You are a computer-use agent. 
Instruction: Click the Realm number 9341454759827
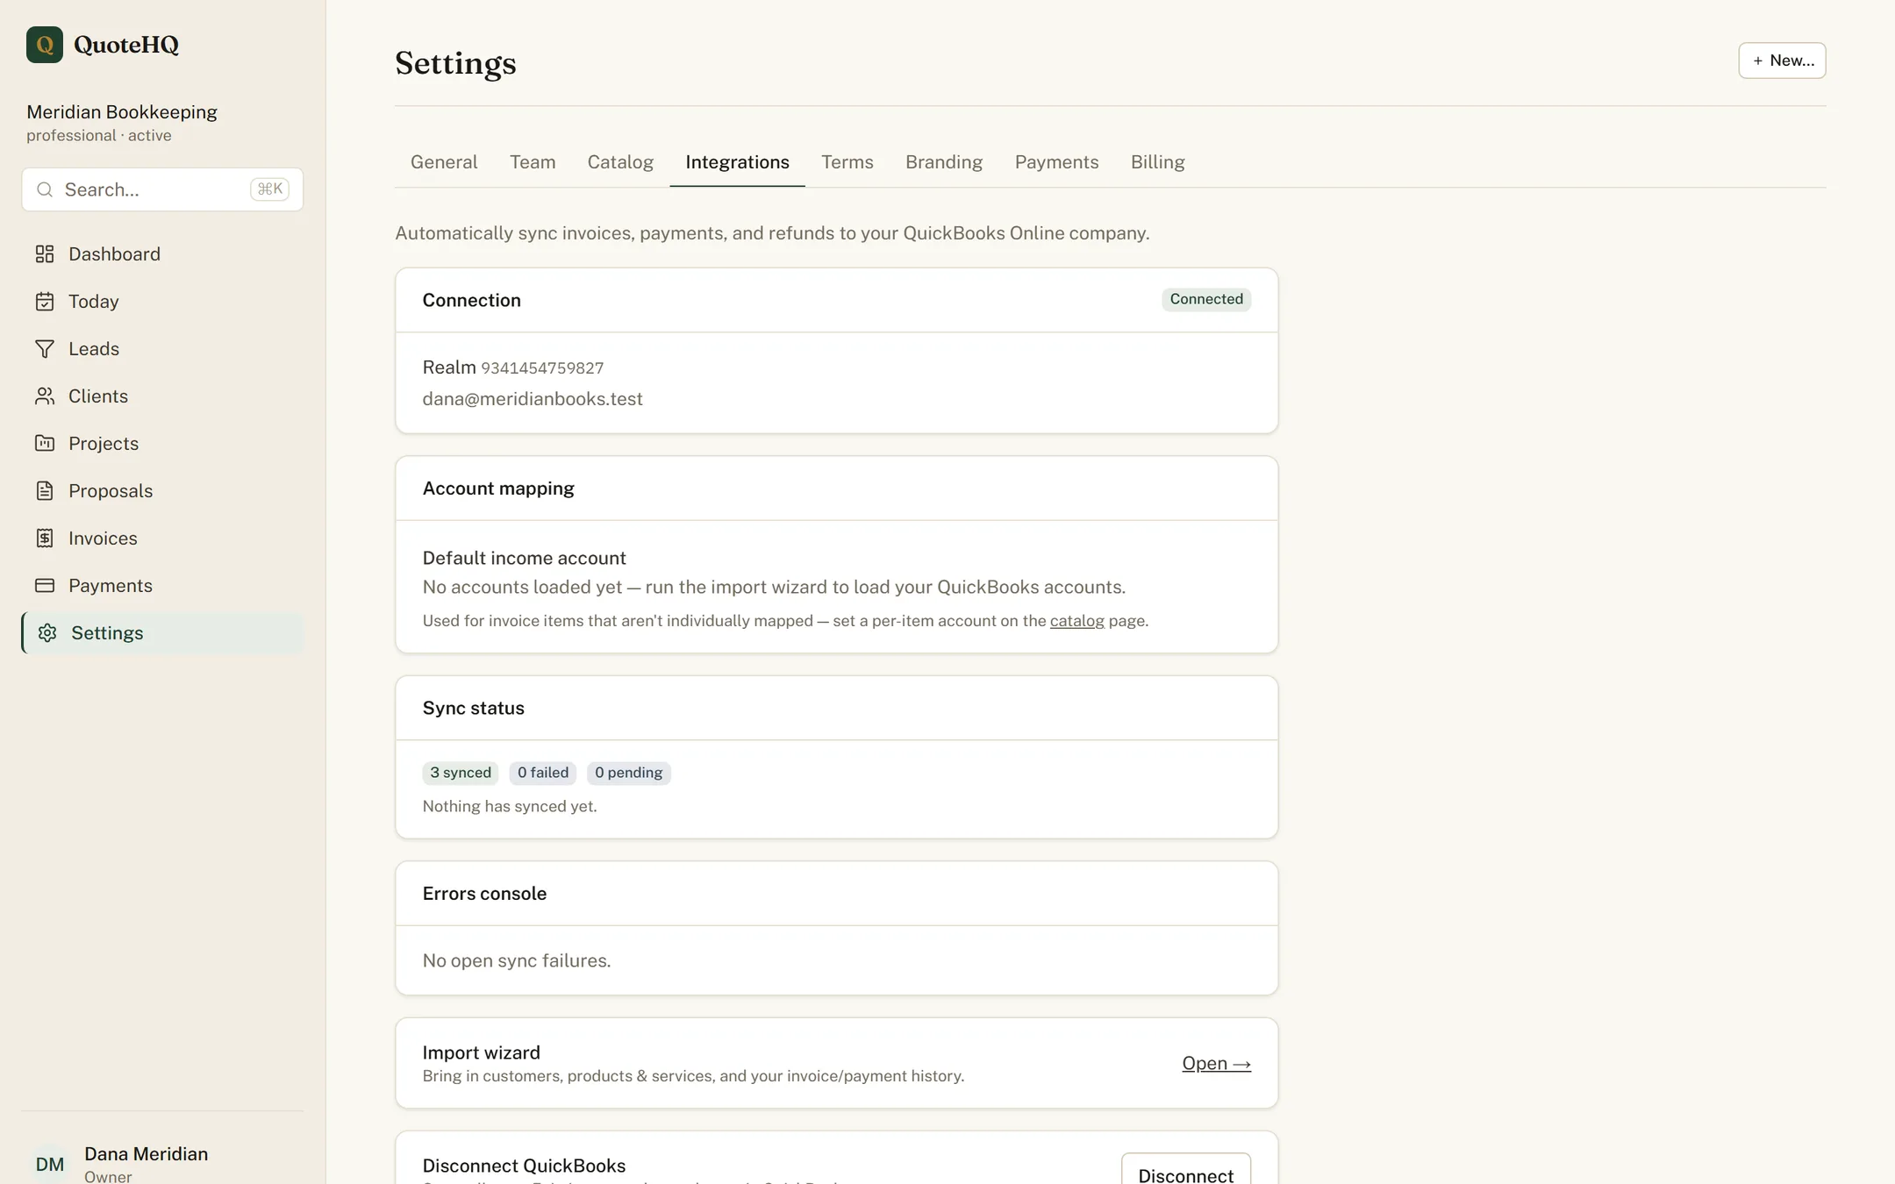click(542, 368)
